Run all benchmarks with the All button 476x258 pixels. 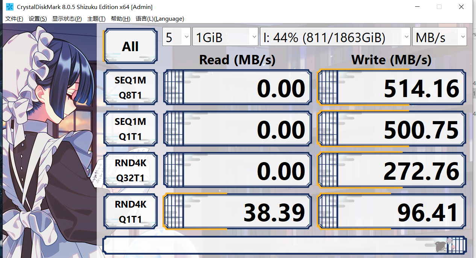(x=130, y=46)
